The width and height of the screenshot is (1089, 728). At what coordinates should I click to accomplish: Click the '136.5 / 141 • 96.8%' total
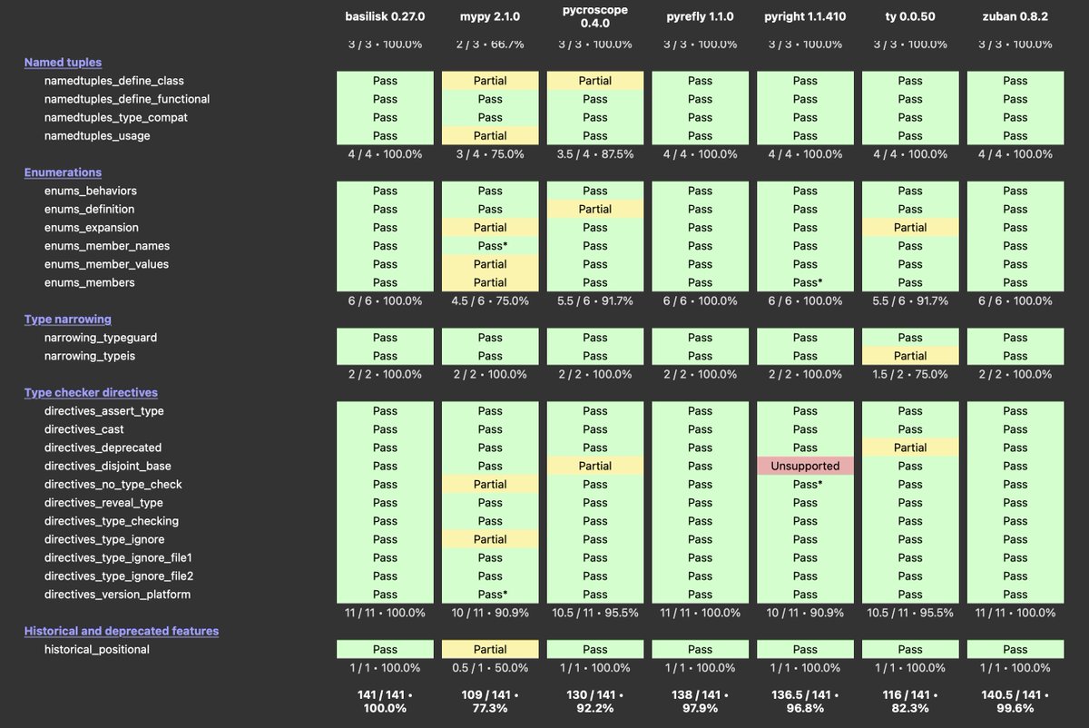tap(805, 701)
